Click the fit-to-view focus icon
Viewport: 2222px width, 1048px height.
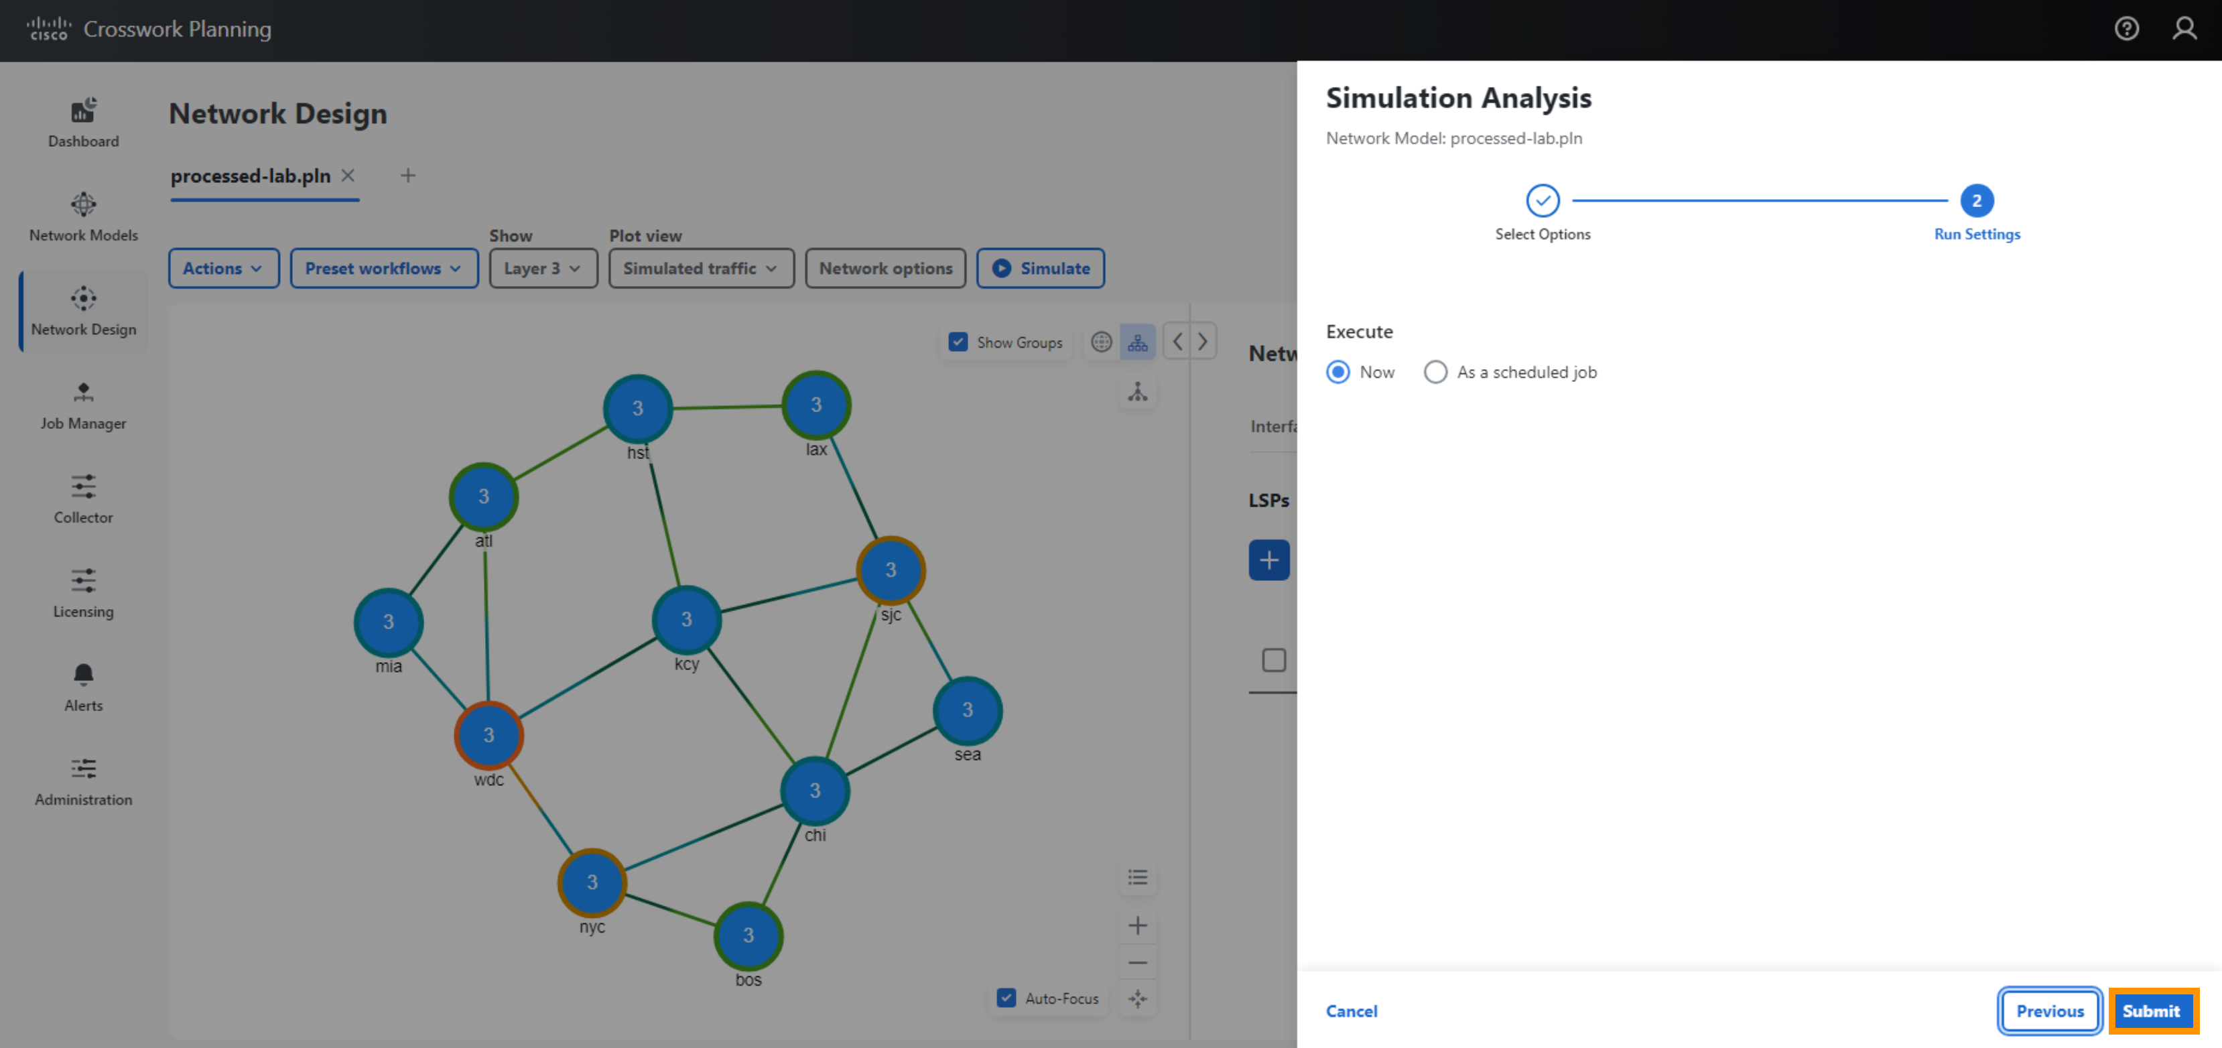(x=1138, y=999)
